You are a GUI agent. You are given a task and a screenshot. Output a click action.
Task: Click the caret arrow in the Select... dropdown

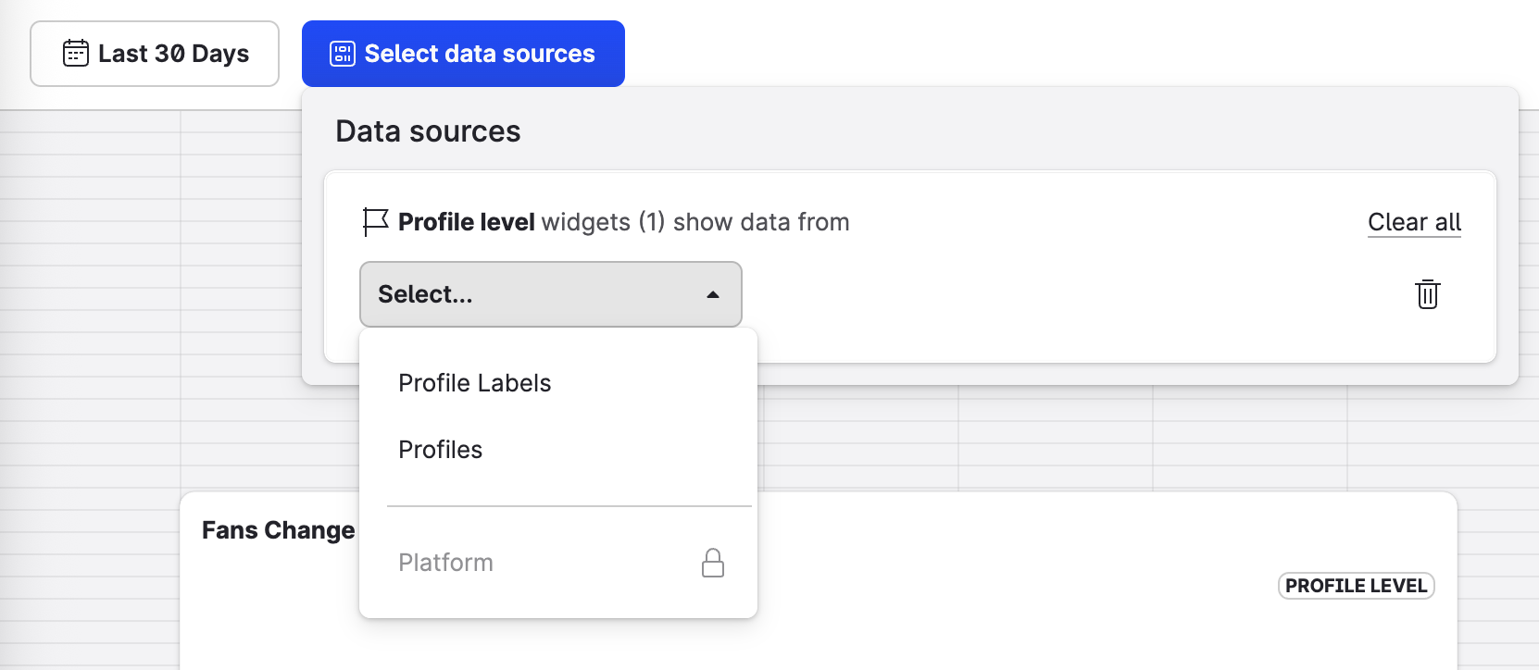pos(713,294)
